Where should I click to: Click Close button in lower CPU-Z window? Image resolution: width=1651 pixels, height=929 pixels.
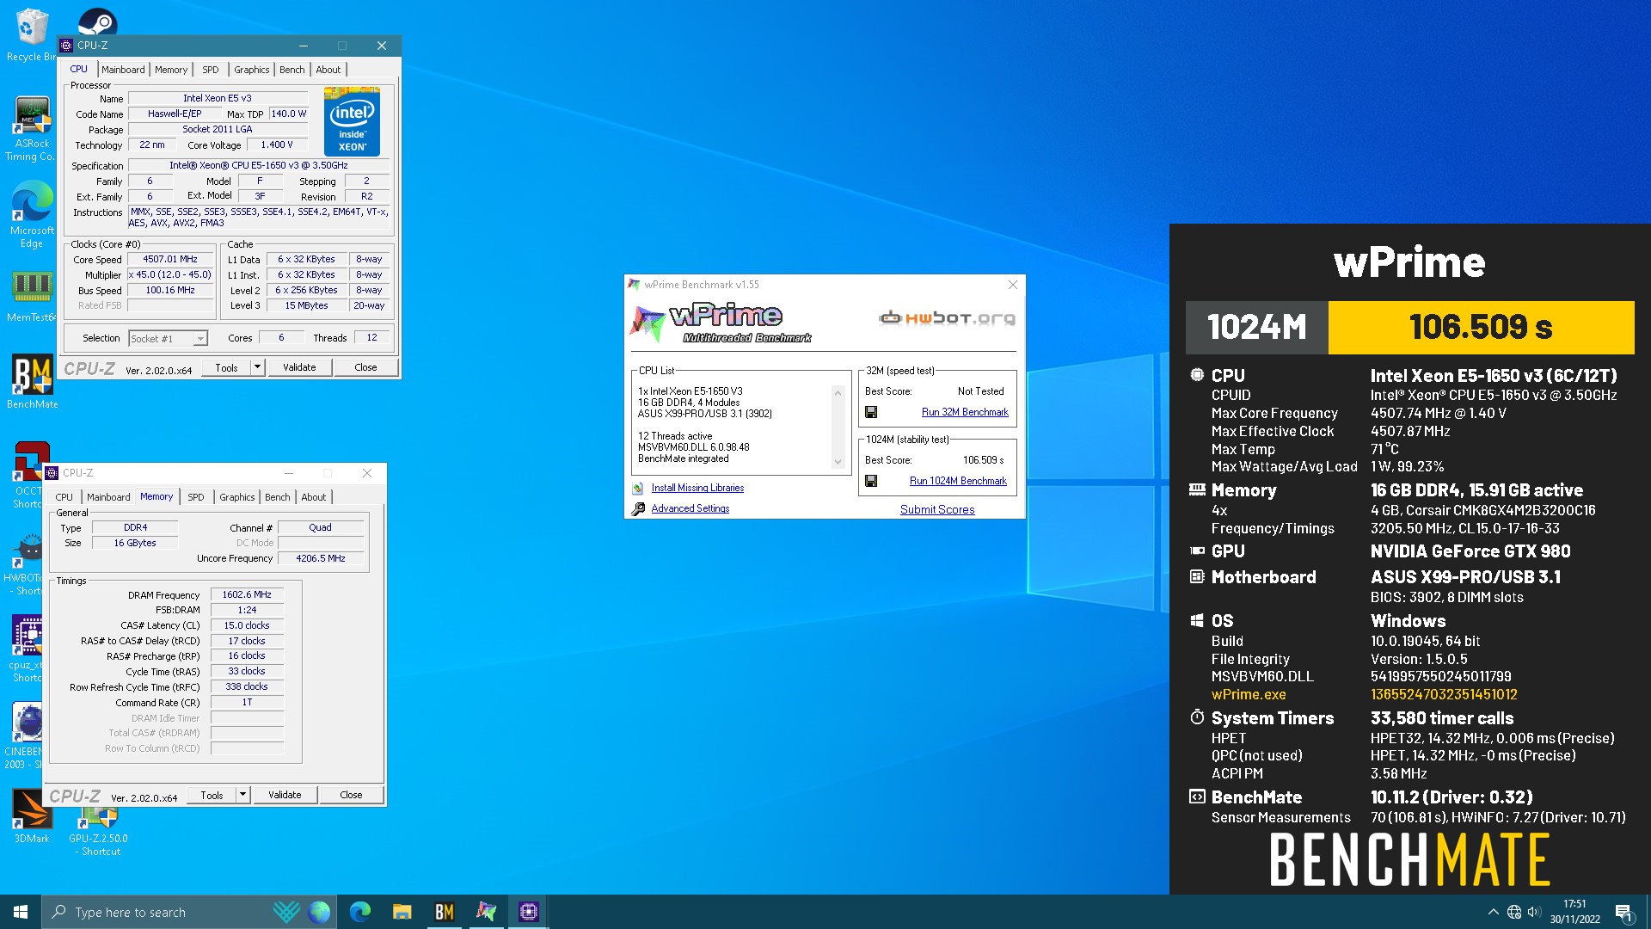(x=351, y=795)
